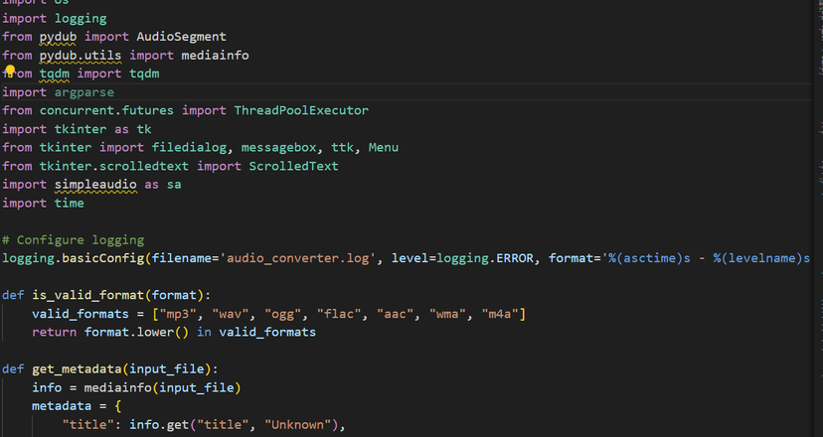The height and width of the screenshot is (437, 823).
Task: Click the opening curly brace after metadata
Action: [x=118, y=406]
